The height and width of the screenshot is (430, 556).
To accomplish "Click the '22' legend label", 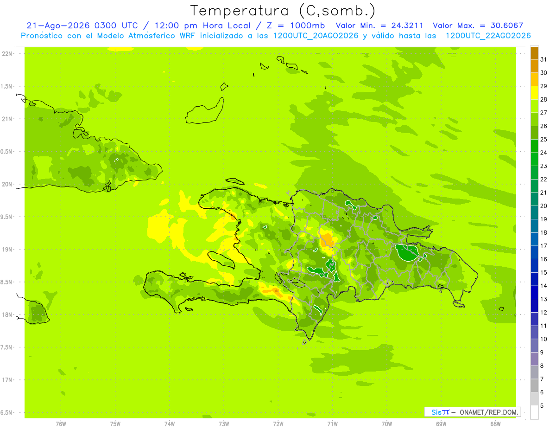I will tap(544, 179).
